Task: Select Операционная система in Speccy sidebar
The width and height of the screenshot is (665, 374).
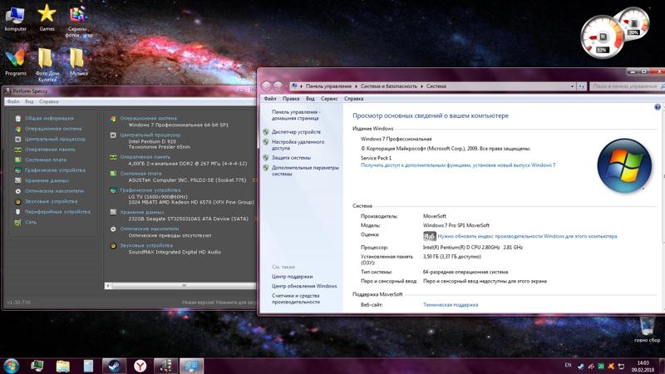Action: point(53,129)
